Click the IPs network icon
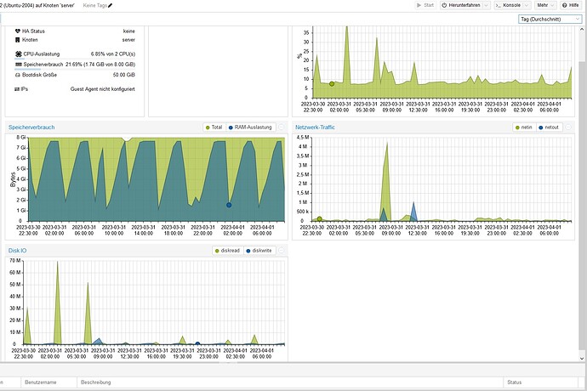 click(17, 89)
